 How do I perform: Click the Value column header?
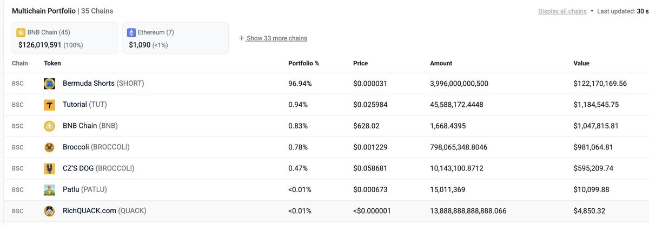pyautogui.click(x=581, y=63)
